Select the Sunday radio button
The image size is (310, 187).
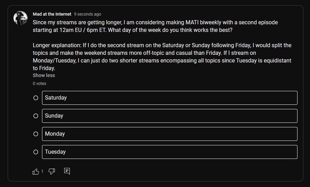[36, 116]
